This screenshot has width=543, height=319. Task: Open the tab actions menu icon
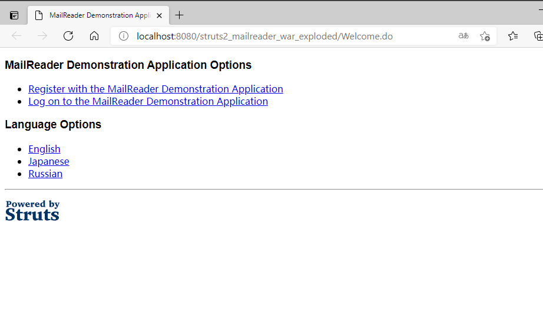(x=14, y=15)
